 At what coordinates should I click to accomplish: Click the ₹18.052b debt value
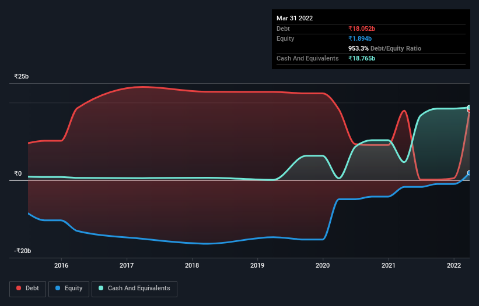tap(362, 29)
